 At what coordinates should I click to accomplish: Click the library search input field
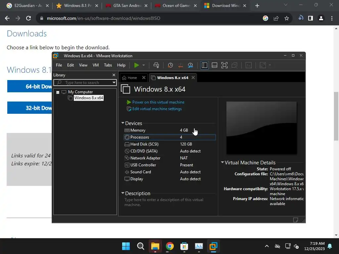(x=85, y=82)
